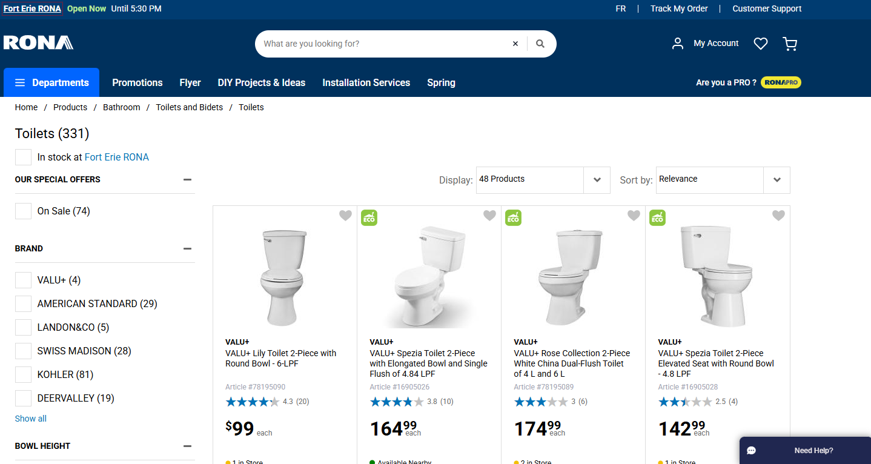The image size is (871, 464).
Task: Add Spezia Elongated Bowl toilet to wishlist
Action: click(489, 215)
